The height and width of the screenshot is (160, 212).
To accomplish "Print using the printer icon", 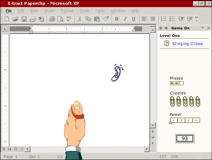I will coord(52,19).
